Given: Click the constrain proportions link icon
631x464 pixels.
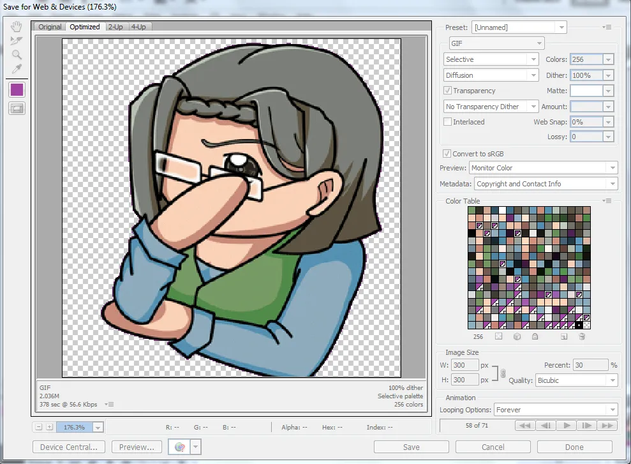Looking at the screenshot, I should point(503,373).
